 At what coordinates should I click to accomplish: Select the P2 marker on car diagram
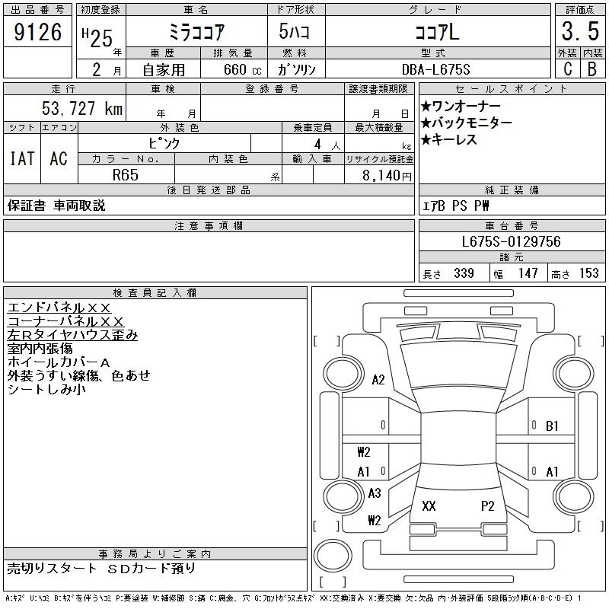(x=488, y=505)
